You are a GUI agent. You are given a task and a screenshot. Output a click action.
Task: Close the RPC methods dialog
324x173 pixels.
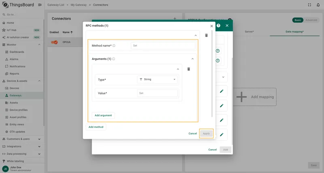click(x=211, y=26)
